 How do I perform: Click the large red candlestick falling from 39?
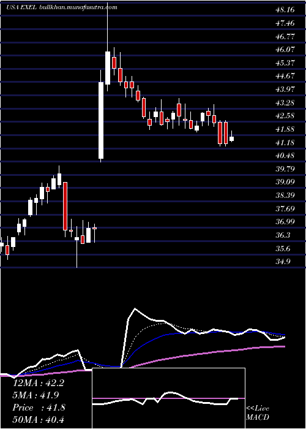(x=65, y=206)
